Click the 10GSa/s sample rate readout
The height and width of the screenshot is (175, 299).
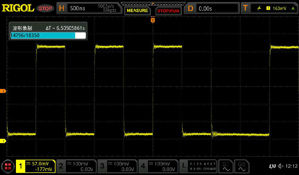[106, 6]
